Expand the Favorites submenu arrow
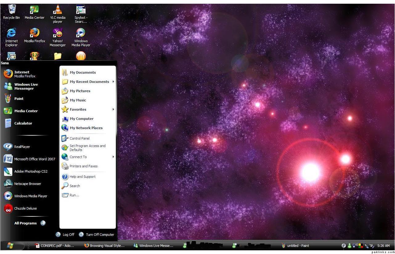The width and height of the screenshot is (395, 254). [113, 109]
